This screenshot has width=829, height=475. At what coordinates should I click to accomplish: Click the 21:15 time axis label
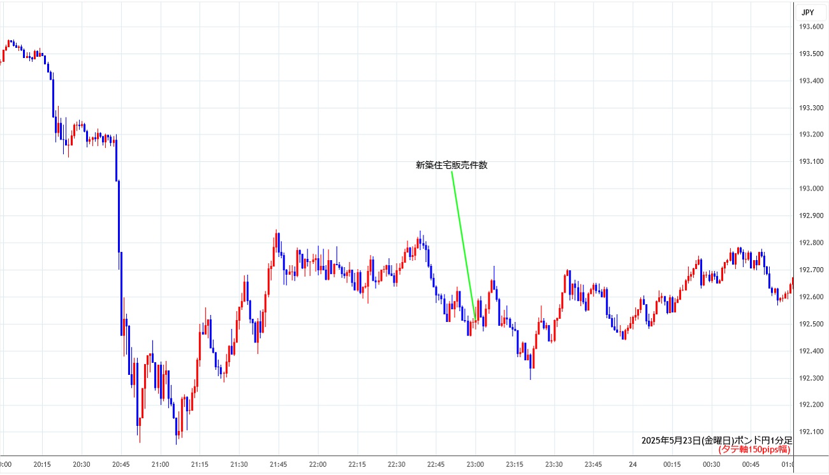pyautogui.click(x=200, y=465)
